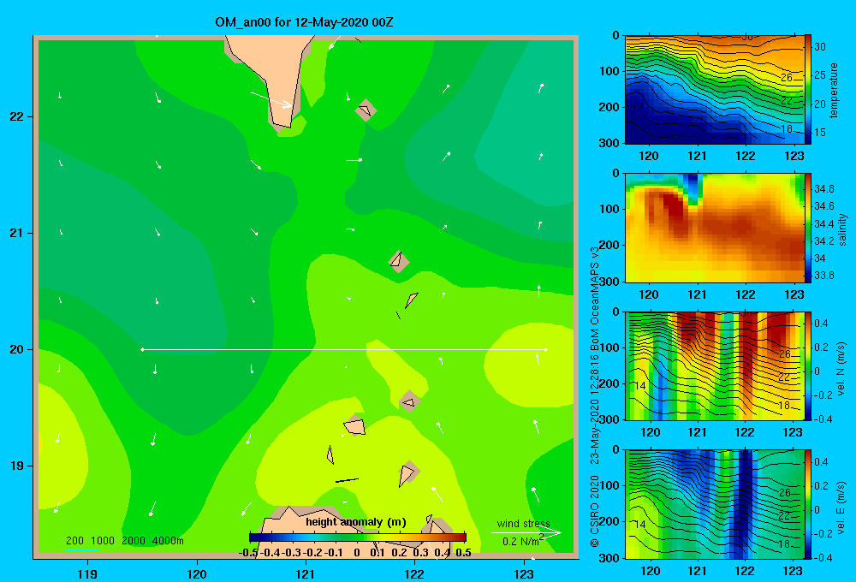Open the temperature depth section panel
This screenshot has width=856, height=582.
coord(714,90)
